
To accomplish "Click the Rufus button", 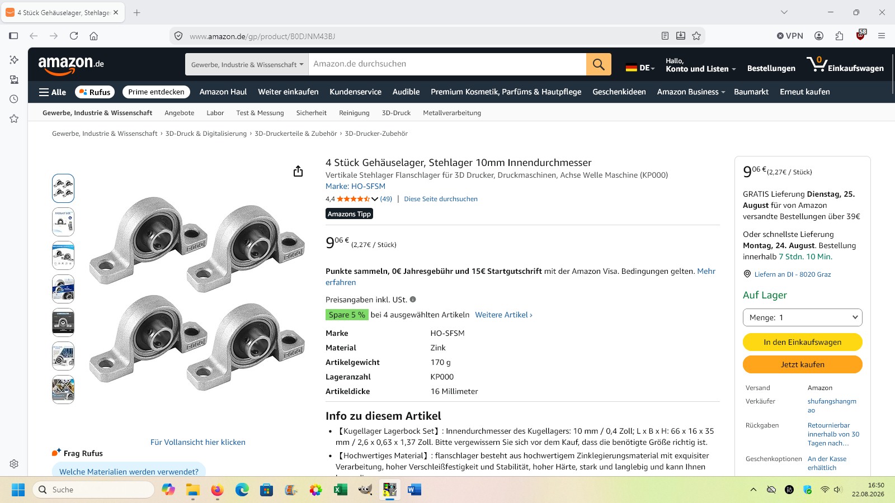I will (95, 92).
